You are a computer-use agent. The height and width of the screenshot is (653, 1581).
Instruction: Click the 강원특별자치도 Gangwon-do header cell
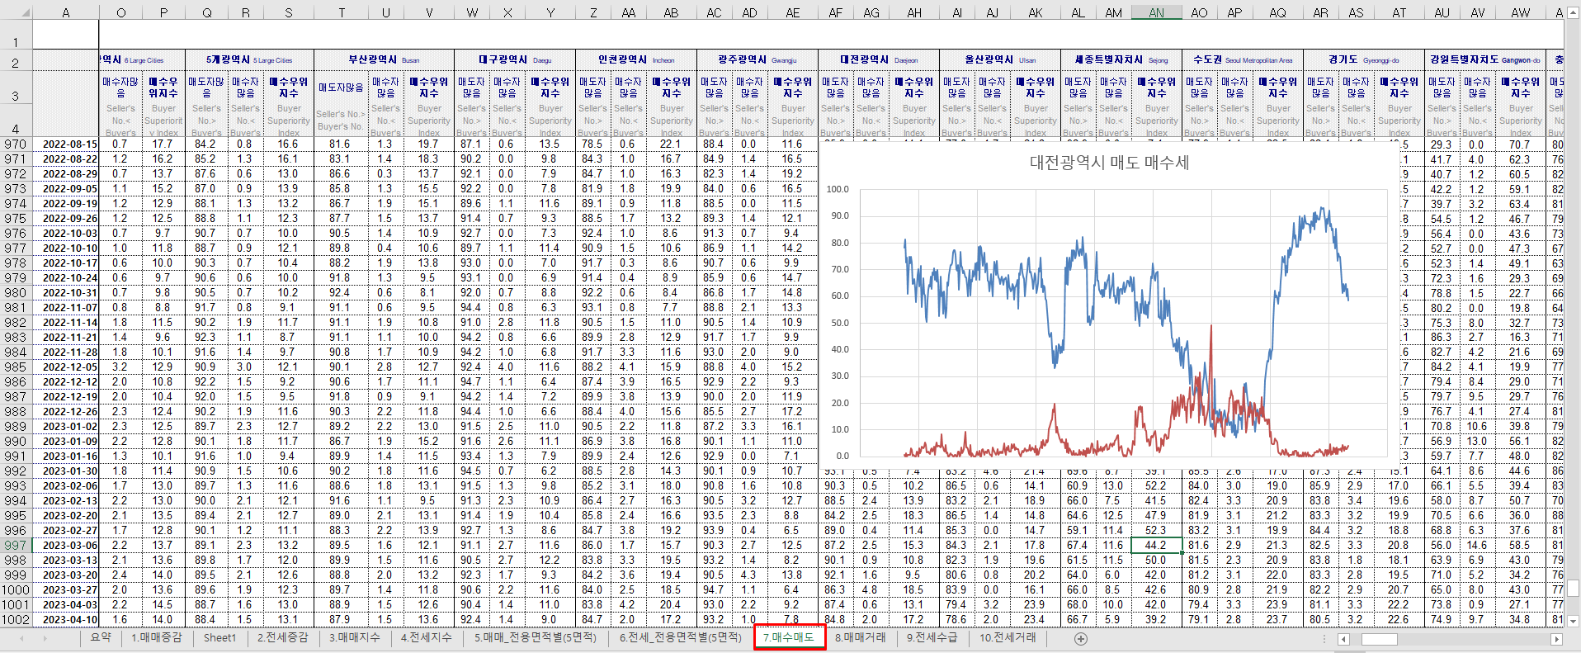(x=1485, y=59)
